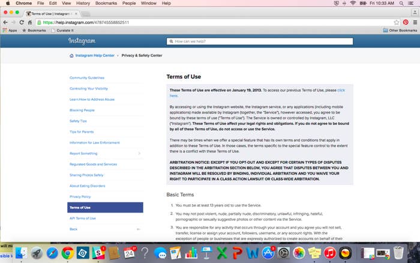
Task: Open Google Chrome from the dock
Action: pos(68,253)
